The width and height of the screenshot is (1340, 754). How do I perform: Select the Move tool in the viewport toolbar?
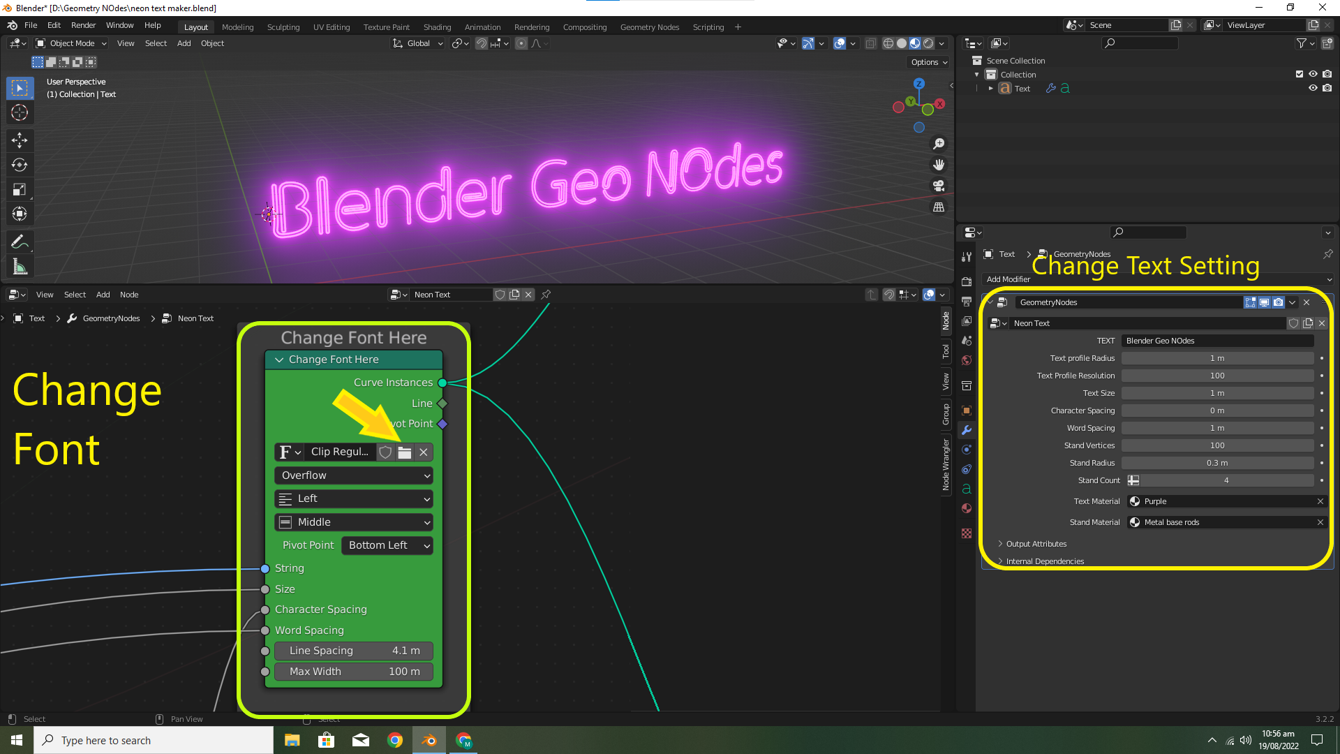point(20,140)
